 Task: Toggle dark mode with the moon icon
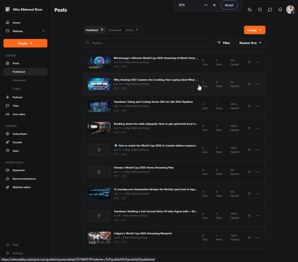[x=250, y=10]
